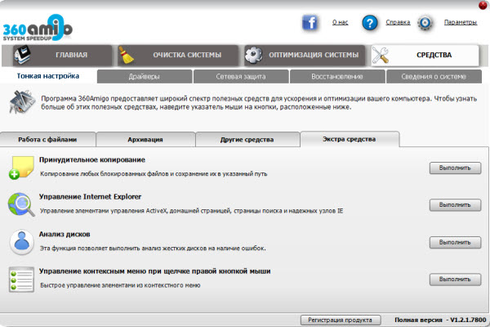Switch to Работа с файлами tab
Image resolution: width=490 pixels, height=327 pixels.
[x=47, y=140]
